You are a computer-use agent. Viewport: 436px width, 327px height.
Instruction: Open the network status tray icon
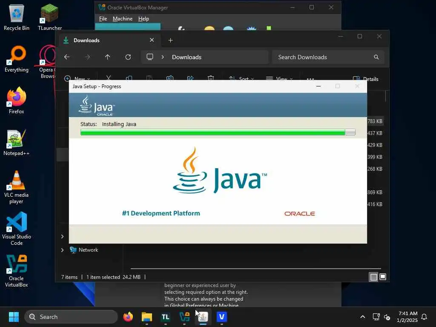[376, 317]
